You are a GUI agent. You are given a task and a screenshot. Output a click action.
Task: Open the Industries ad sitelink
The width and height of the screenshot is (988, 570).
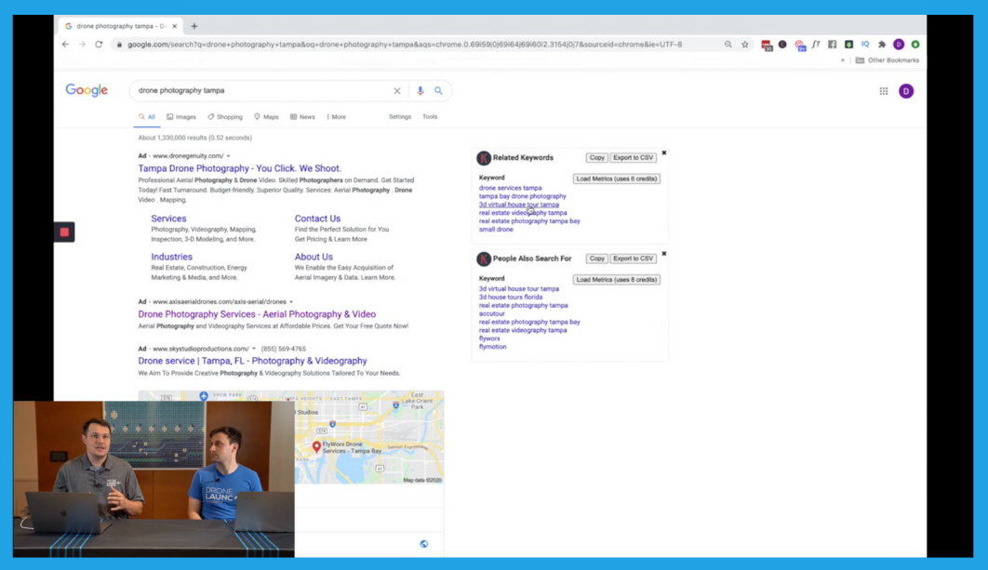point(171,257)
